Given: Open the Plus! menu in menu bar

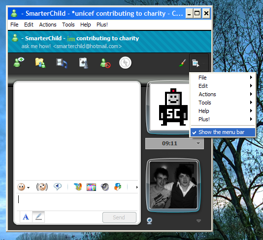Looking at the screenshot, I should (x=102, y=25).
